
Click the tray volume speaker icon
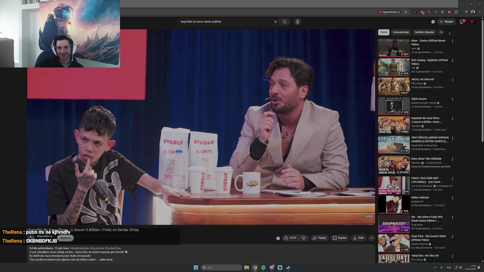[460, 267]
